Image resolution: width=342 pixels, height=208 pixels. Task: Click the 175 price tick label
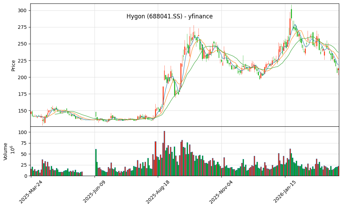point(22,94)
